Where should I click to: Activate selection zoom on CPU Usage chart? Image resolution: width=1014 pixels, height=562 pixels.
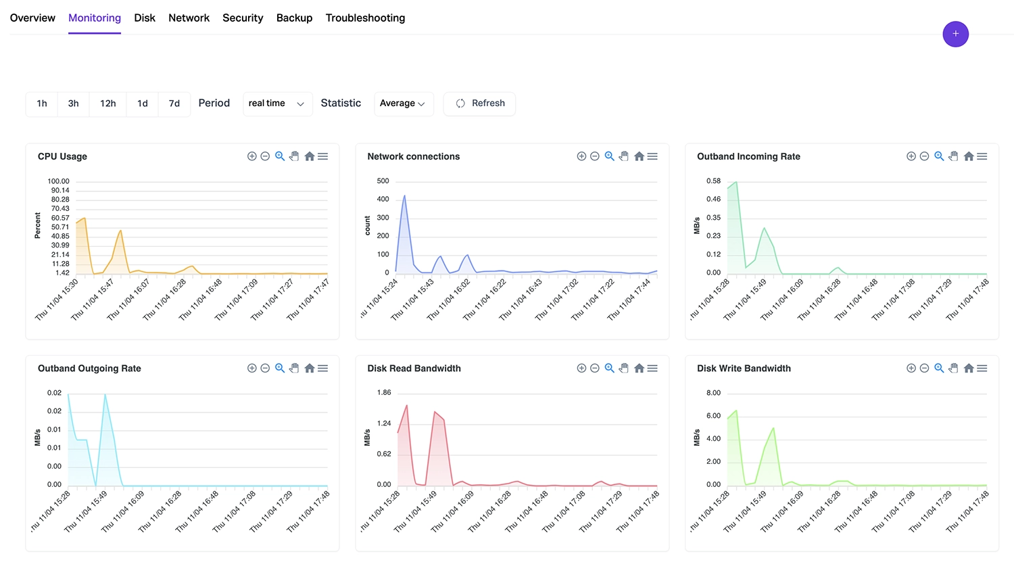click(x=280, y=156)
